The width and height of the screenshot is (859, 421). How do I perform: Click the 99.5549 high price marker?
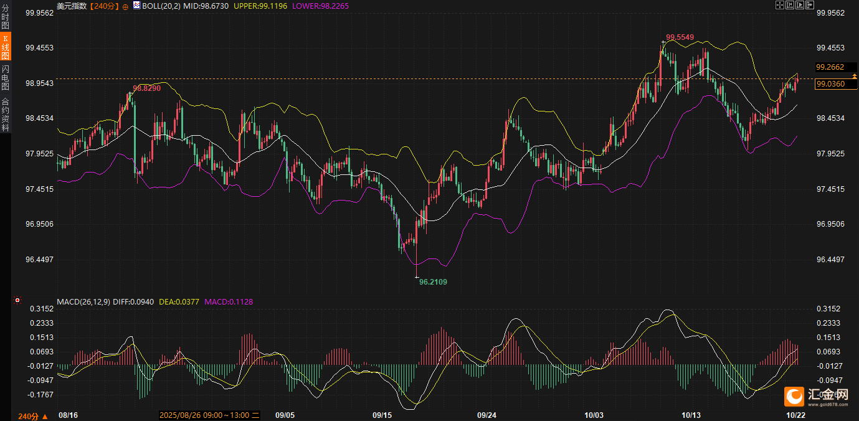(x=680, y=37)
